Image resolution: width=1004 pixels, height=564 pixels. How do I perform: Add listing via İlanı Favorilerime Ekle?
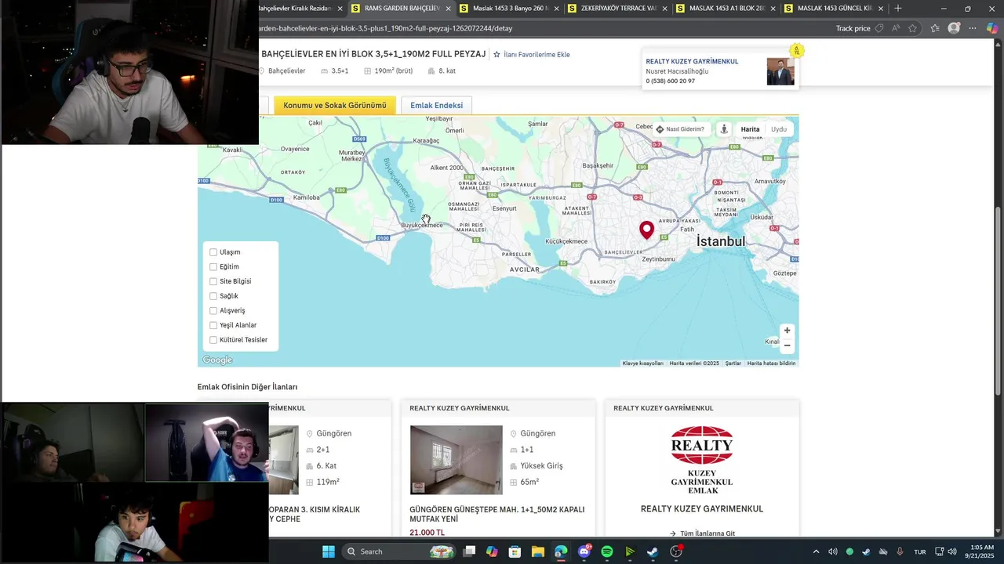[x=531, y=55]
